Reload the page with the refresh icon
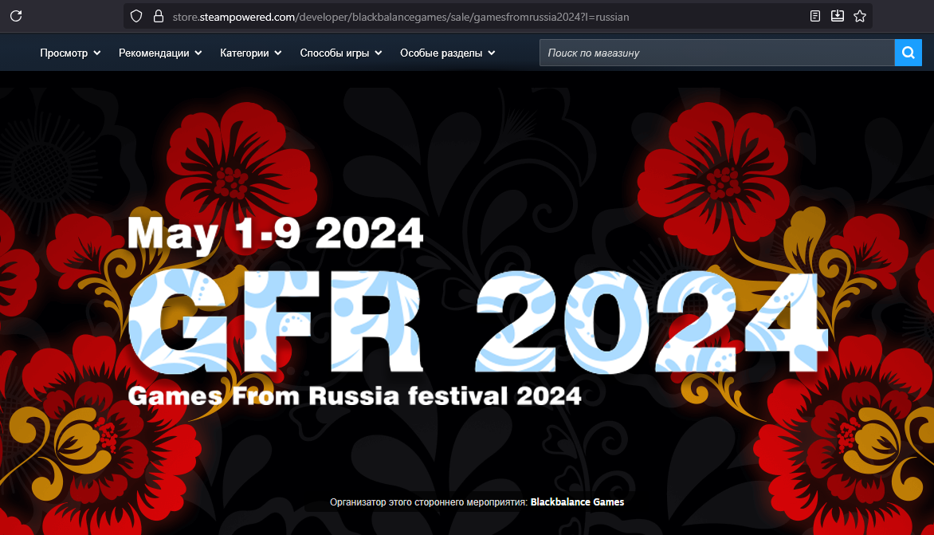 tap(16, 16)
